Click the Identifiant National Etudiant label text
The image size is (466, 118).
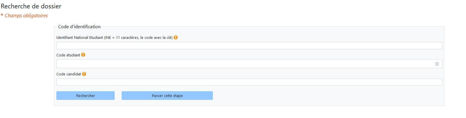point(79,38)
